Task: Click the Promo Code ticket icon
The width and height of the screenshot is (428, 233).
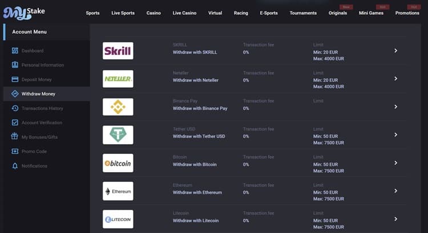Action: coord(15,151)
